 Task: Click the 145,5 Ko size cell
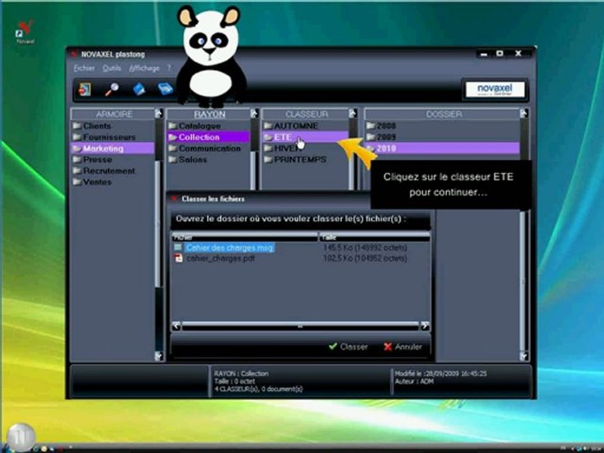pos(365,248)
